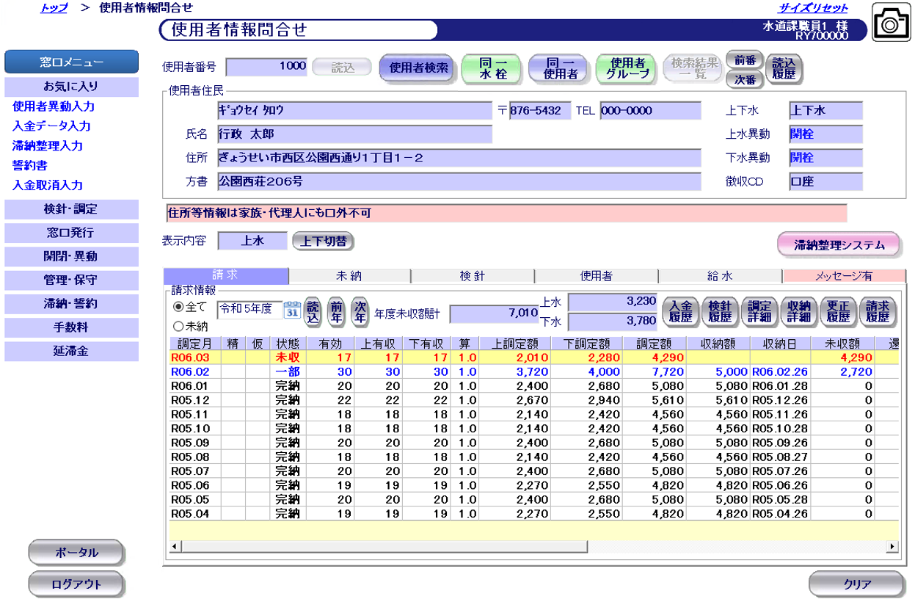Click the horizontal scrollbar of the billing table
Viewport: 915px width, 599px height.
(x=384, y=547)
